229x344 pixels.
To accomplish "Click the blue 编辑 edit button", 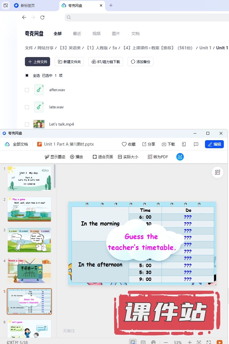I will [214, 144].
